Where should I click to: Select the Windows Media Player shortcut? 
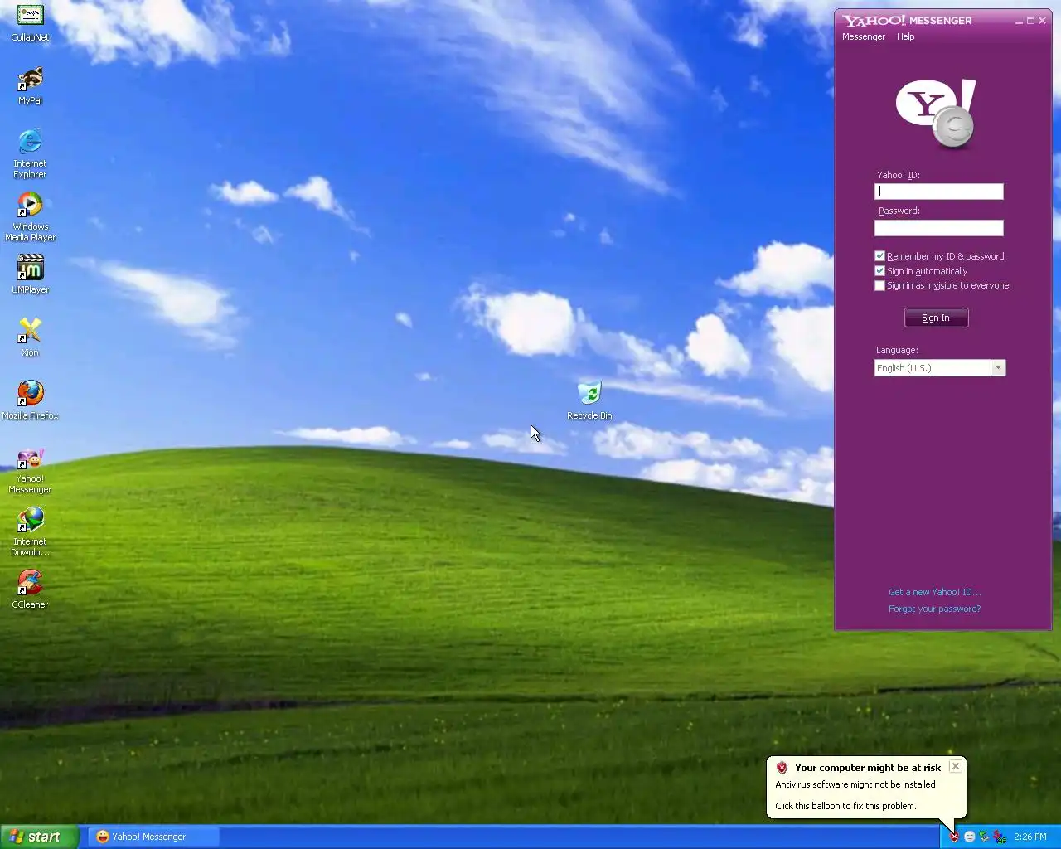(x=30, y=217)
